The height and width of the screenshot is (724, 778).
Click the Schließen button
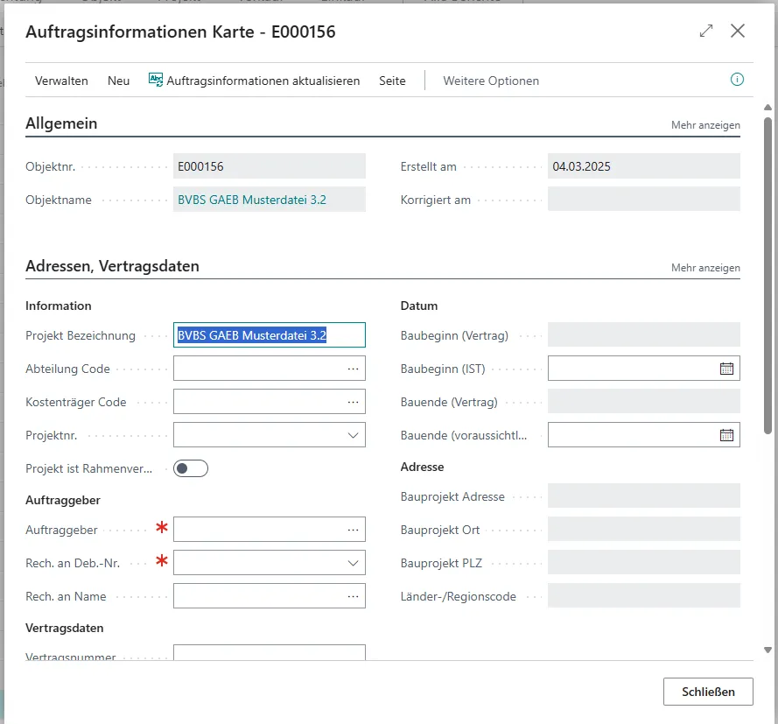click(x=708, y=691)
